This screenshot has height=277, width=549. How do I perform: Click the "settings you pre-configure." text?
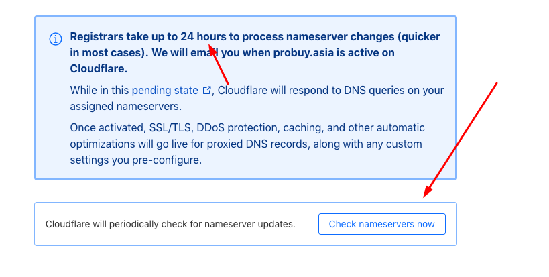point(136,160)
